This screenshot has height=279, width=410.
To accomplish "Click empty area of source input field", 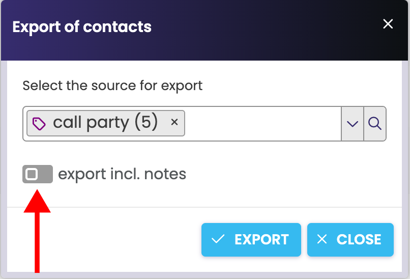I will [262, 123].
